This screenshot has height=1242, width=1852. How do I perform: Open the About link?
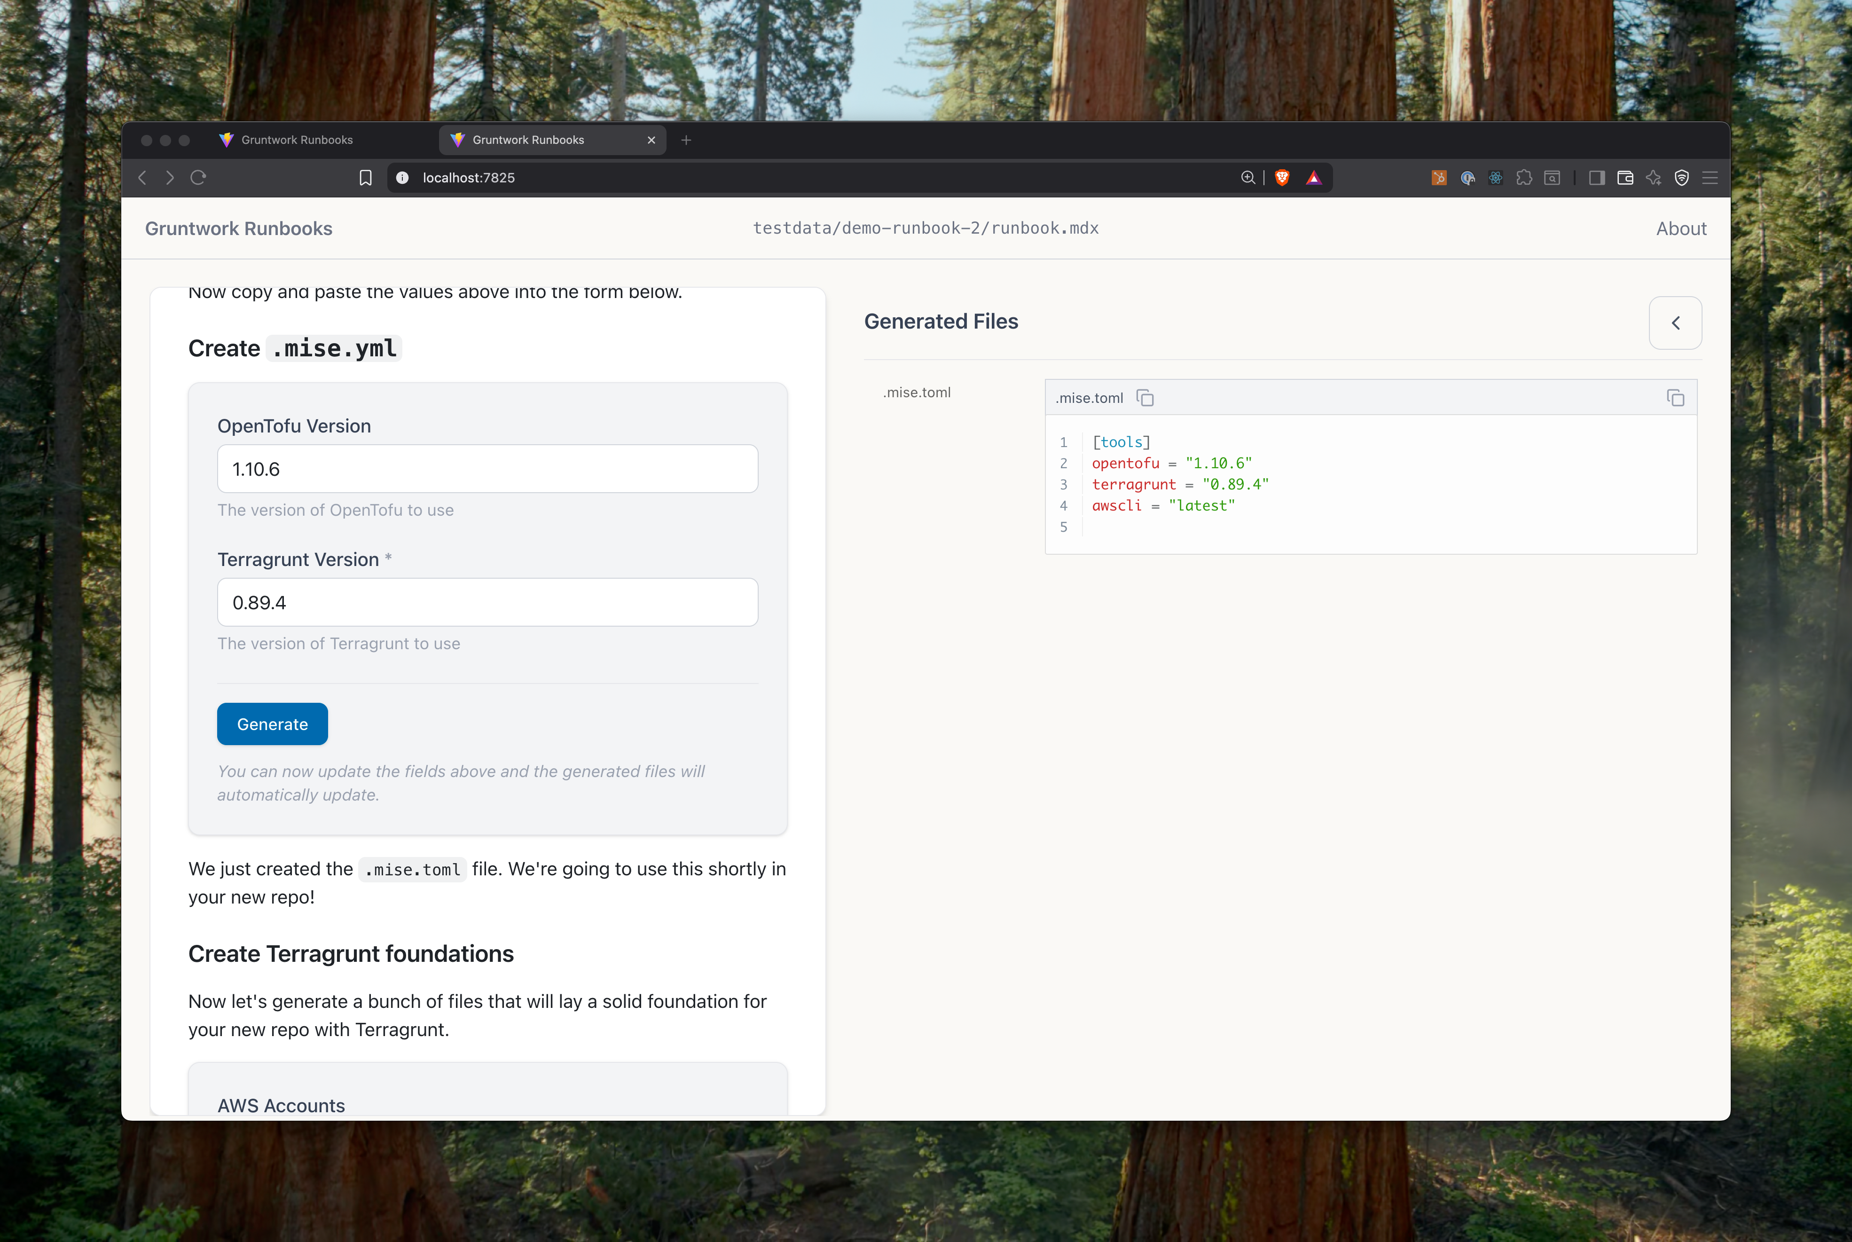1681,229
